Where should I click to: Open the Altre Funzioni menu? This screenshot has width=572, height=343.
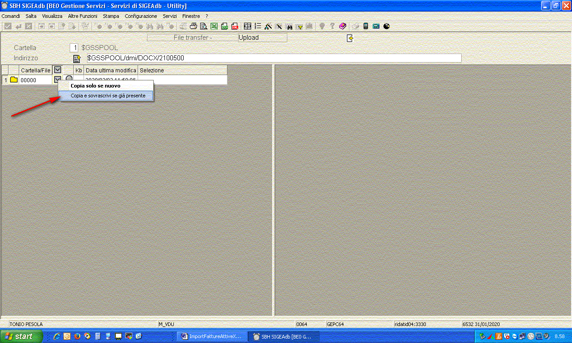[x=82, y=16]
